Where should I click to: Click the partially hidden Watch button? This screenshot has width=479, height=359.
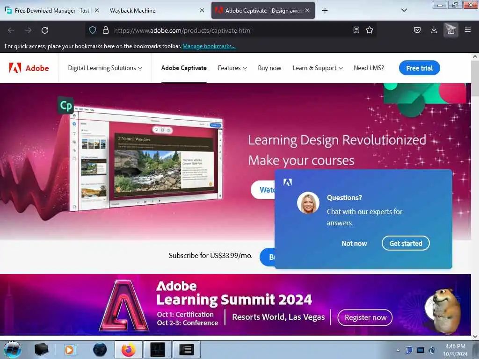click(263, 190)
